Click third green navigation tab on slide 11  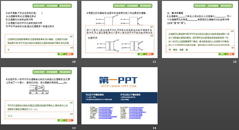(145, 6)
